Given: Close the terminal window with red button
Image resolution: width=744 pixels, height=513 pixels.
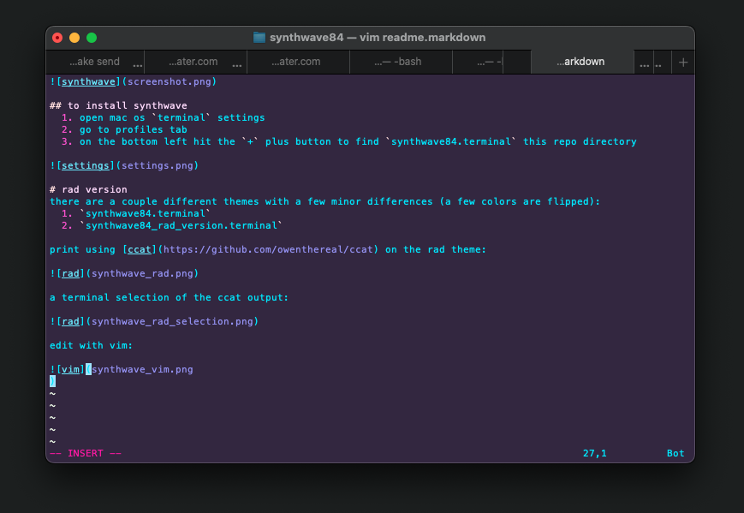Looking at the screenshot, I should tap(57, 38).
